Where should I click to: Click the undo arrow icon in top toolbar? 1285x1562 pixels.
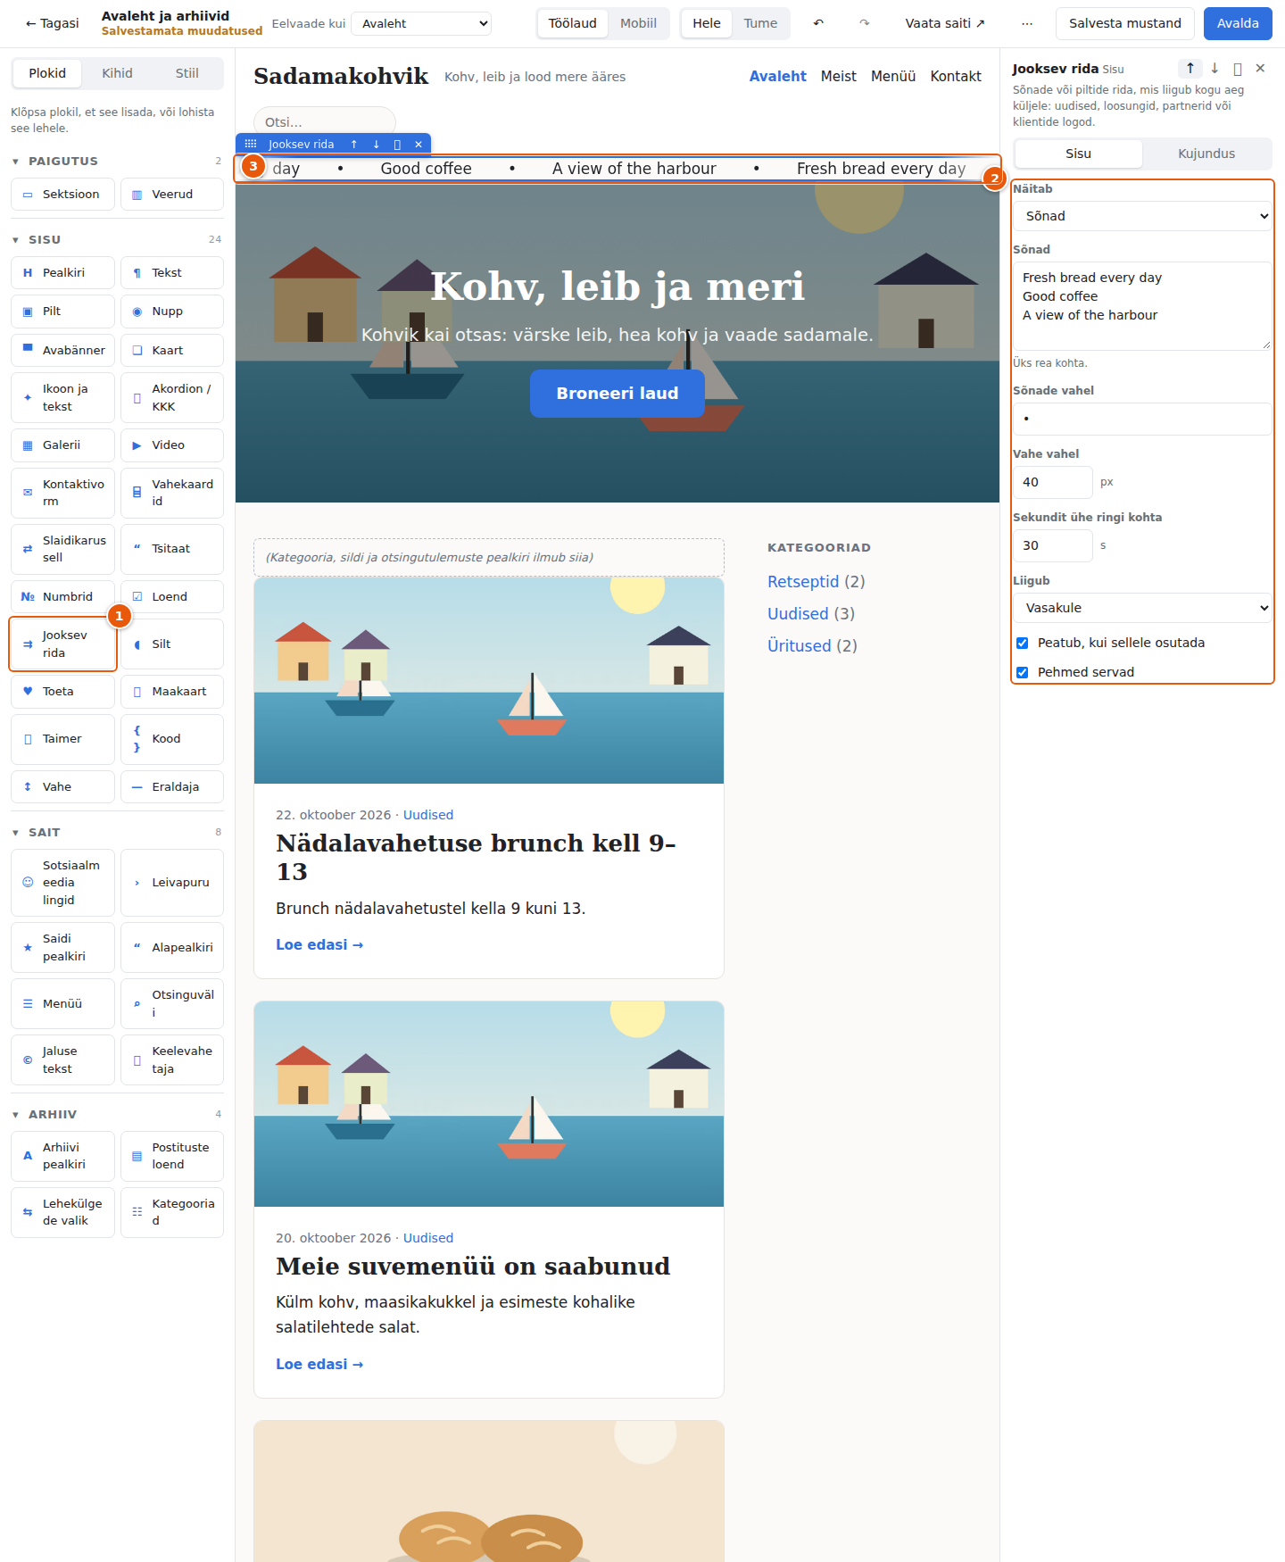[x=818, y=23]
